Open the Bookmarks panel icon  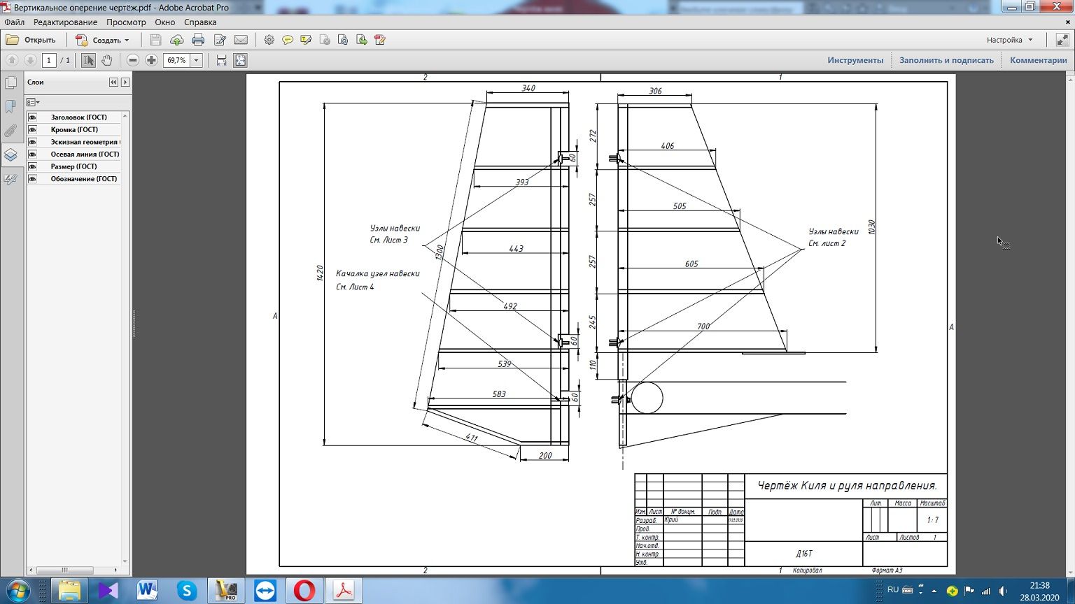click(x=10, y=107)
